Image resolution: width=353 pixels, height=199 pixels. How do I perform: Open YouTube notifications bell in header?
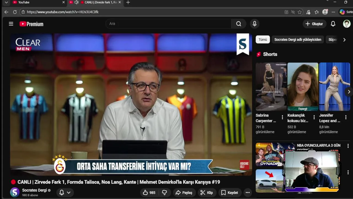[333, 24]
